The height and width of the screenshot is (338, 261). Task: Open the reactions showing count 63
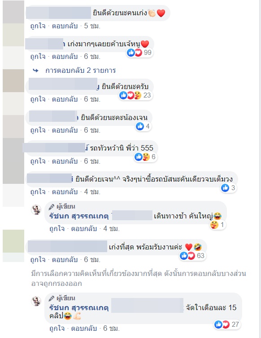[x=192, y=256]
